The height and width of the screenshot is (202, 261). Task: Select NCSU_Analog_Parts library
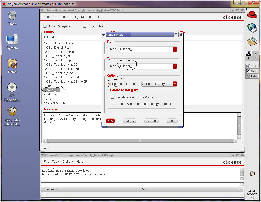[58, 43]
